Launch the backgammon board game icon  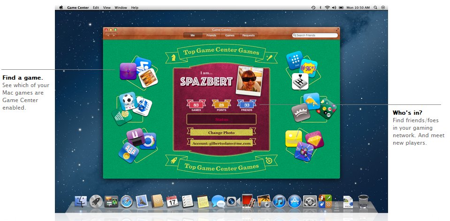click(x=148, y=78)
